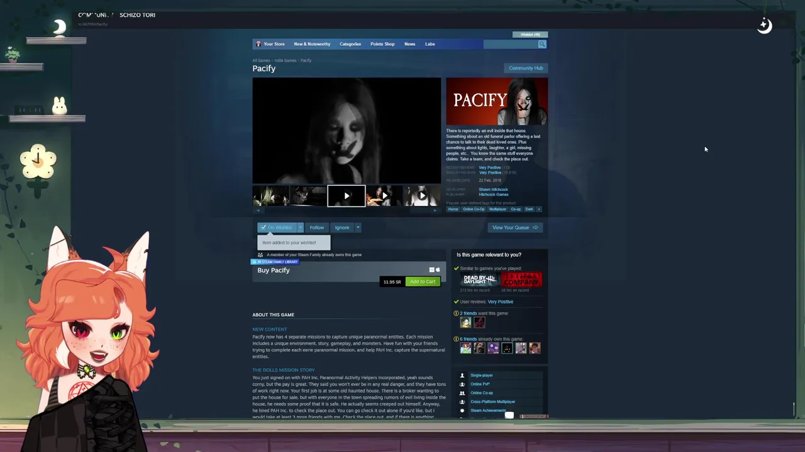Click the Cross-Platform Multiplayer feature link

click(x=493, y=402)
